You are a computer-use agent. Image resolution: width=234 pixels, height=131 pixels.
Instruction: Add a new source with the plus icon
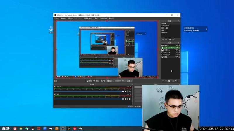pos(163,81)
